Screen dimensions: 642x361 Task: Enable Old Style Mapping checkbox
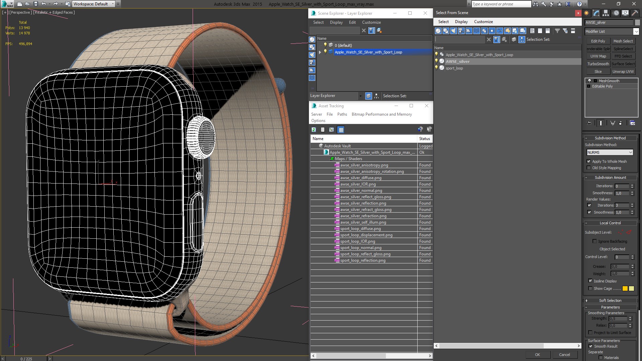[589, 168]
